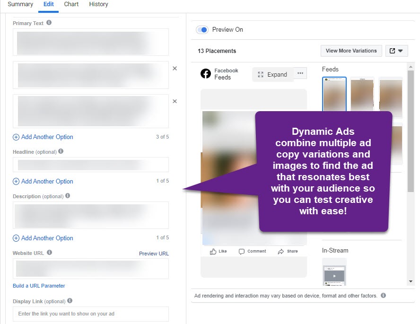Image resolution: width=420 pixels, height=324 pixels.
Task: Remove the second primary text option
Action: 175,69
